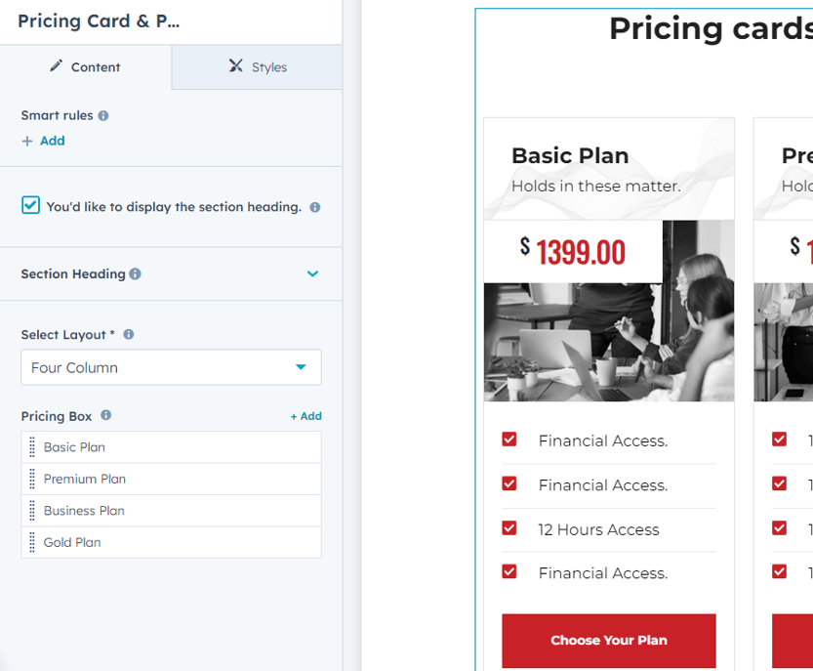Open the Business Plan pricing box item

[x=84, y=511]
